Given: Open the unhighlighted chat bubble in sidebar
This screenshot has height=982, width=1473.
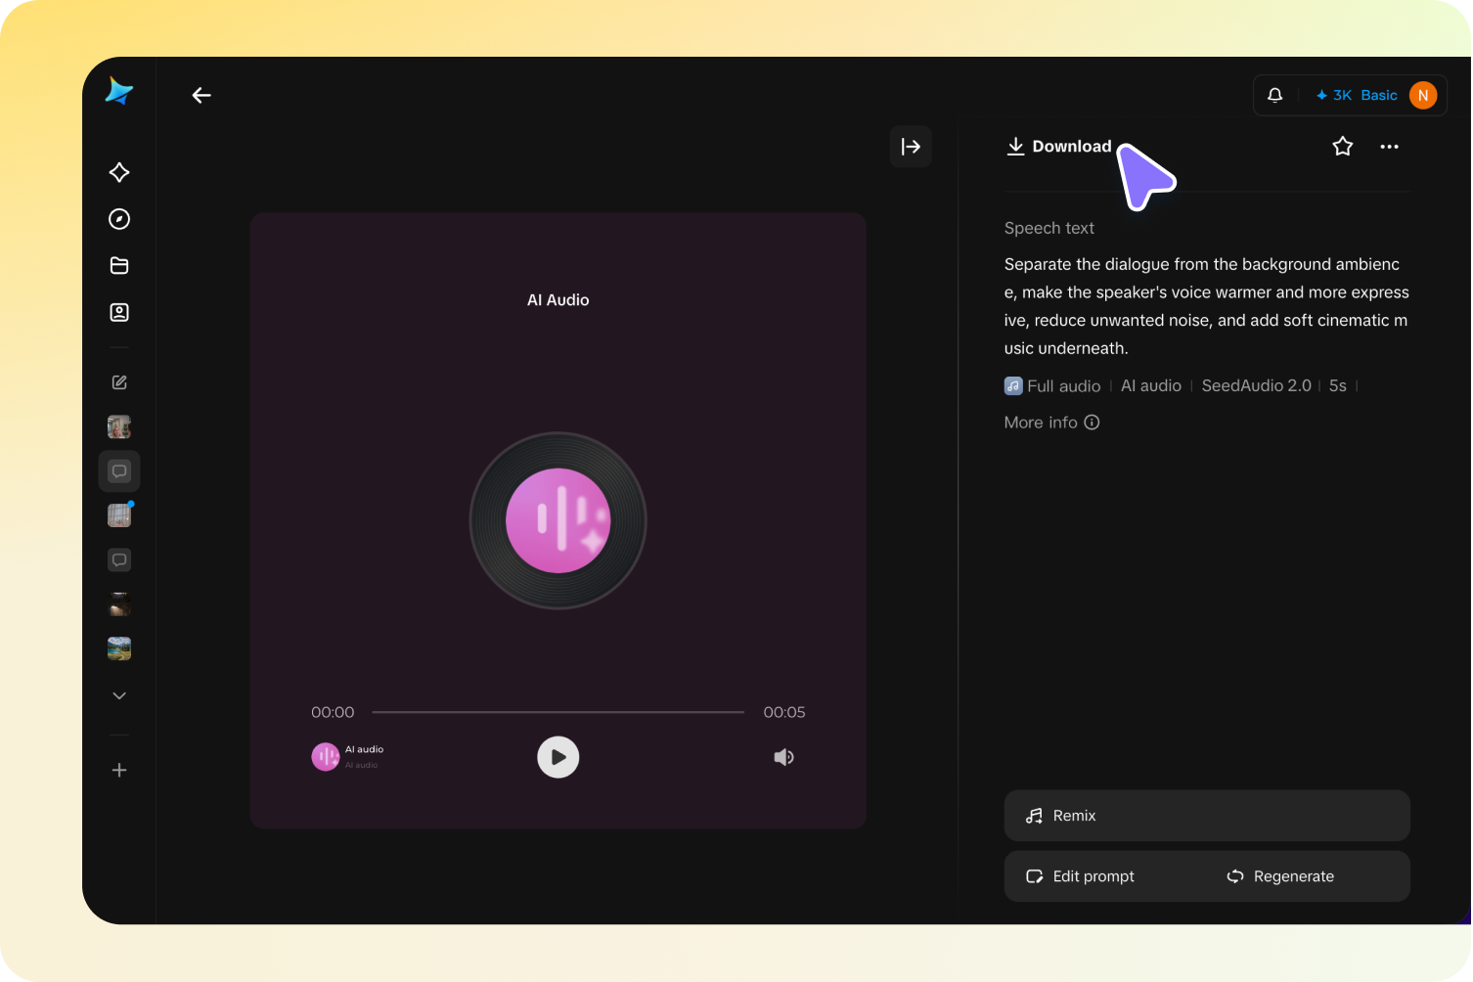Looking at the screenshot, I should [x=119, y=560].
